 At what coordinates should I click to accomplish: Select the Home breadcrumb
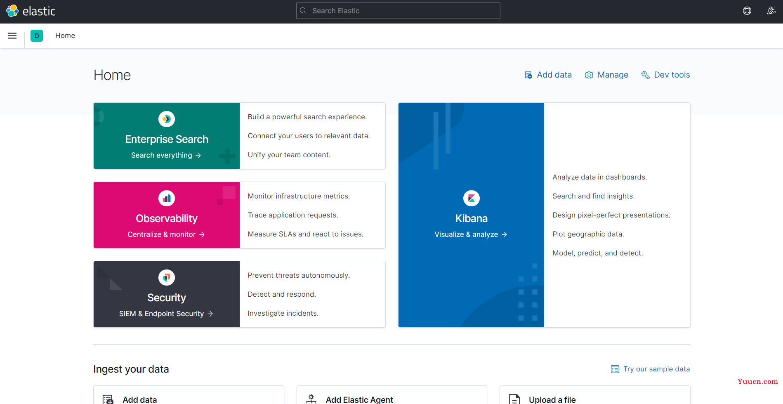(65, 35)
